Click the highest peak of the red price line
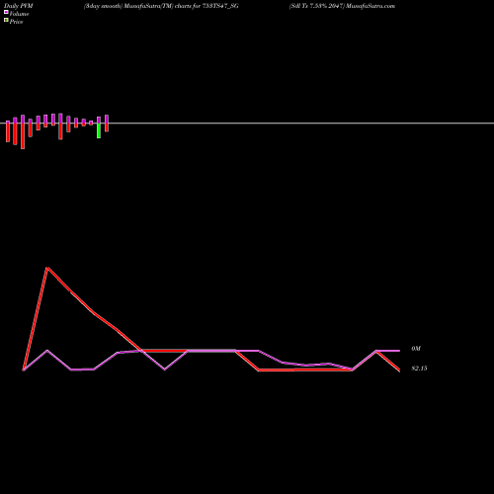The height and width of the screenshot is (494, 494). tap(47, 268)
